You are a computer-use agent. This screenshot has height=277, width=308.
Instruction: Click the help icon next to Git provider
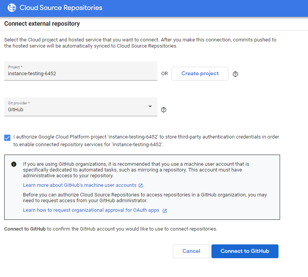(x=164, y=110)
